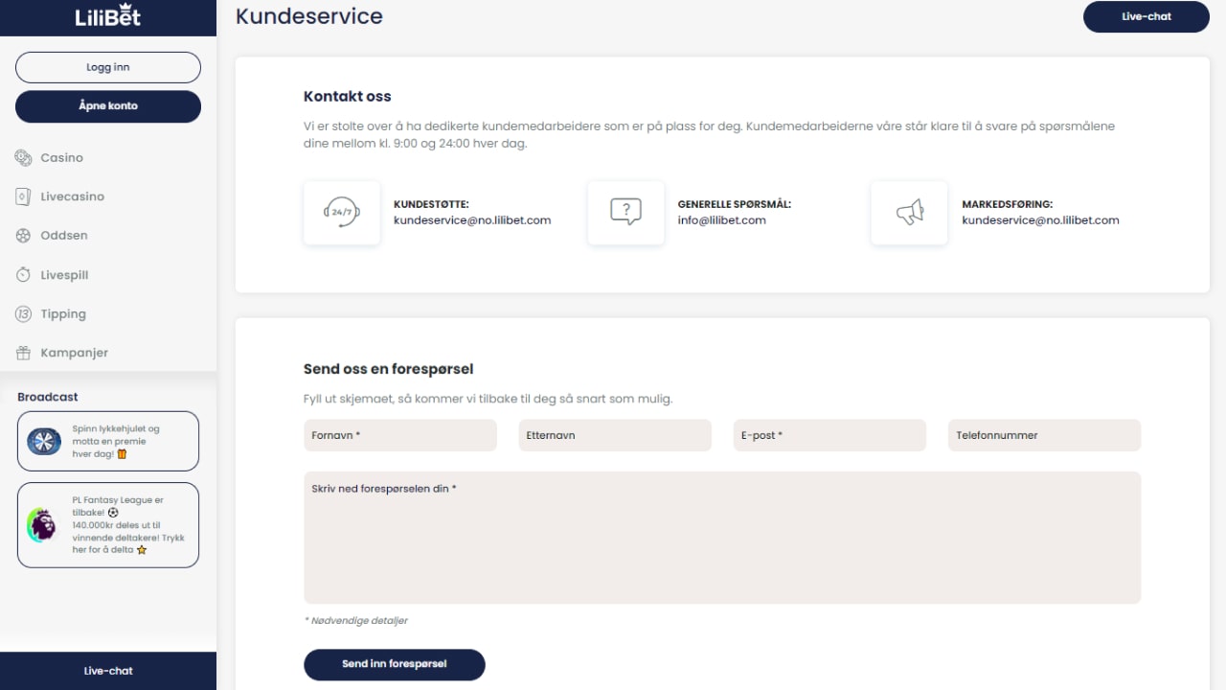Click the KUNDESTØTTE label

(431, 204)
